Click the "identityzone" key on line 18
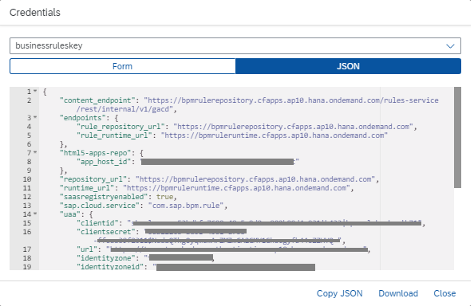474x306 pixels. pos(106,257)
